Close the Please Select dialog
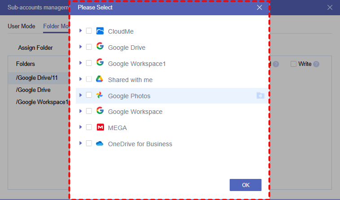 tap(260, 8)
